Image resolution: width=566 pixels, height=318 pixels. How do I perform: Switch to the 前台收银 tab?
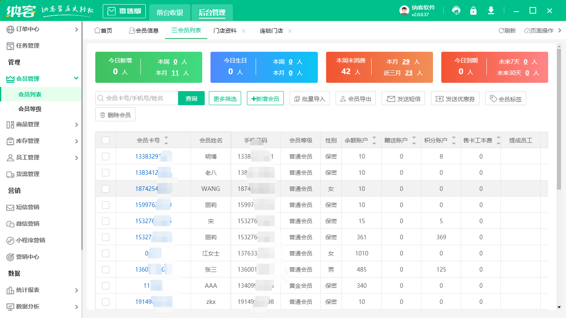tap(170, 12)
